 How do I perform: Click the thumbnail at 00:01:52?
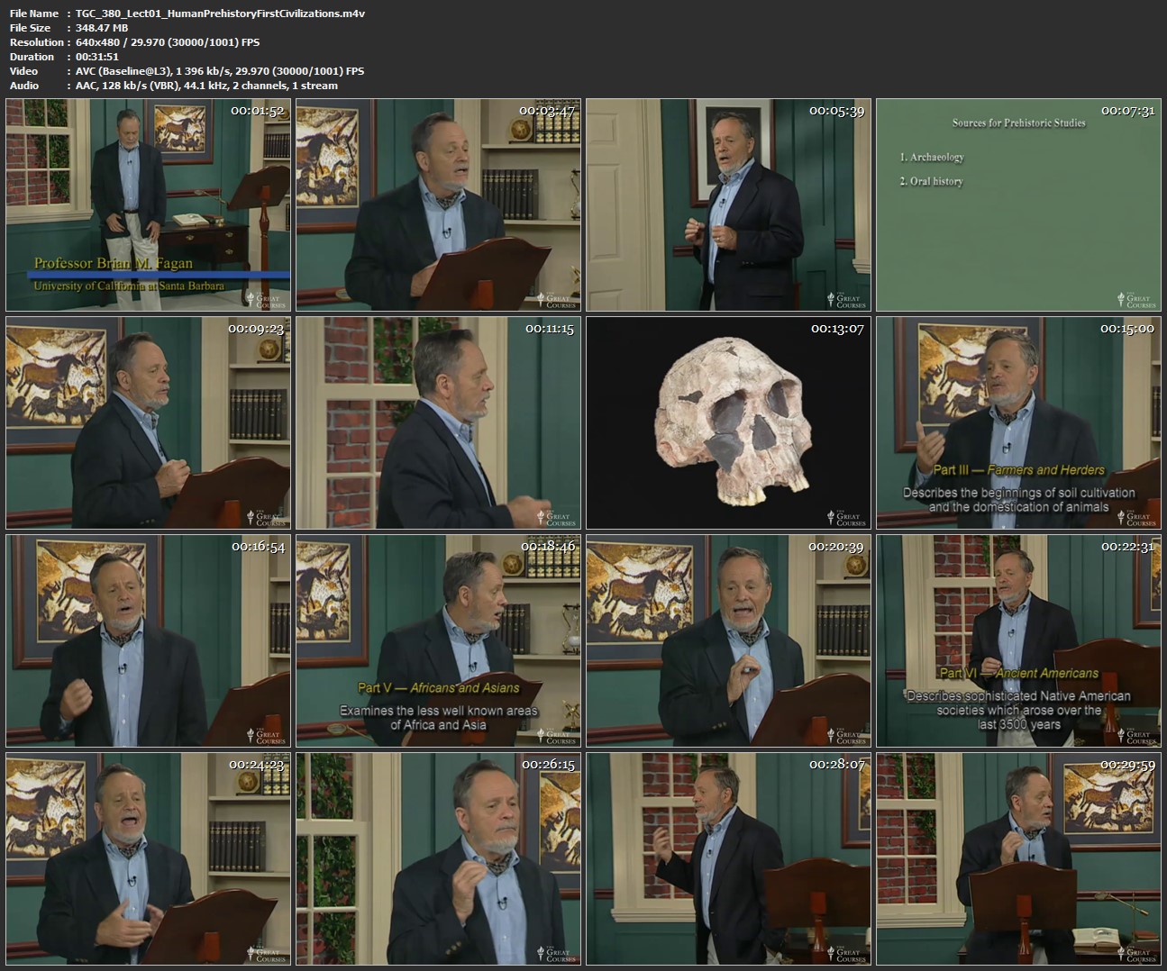pos(148,205)
